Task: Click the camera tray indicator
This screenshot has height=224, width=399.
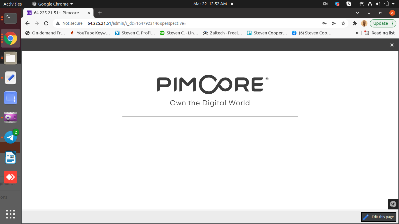Action: tap(325, 4)
